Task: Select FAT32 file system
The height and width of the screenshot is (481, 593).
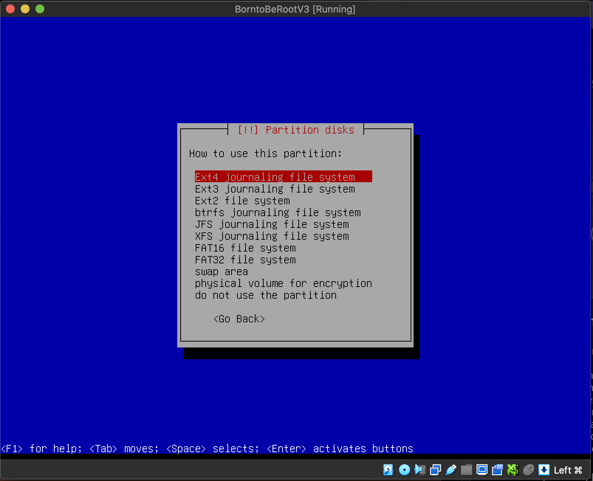Action: tap(245, 260)
